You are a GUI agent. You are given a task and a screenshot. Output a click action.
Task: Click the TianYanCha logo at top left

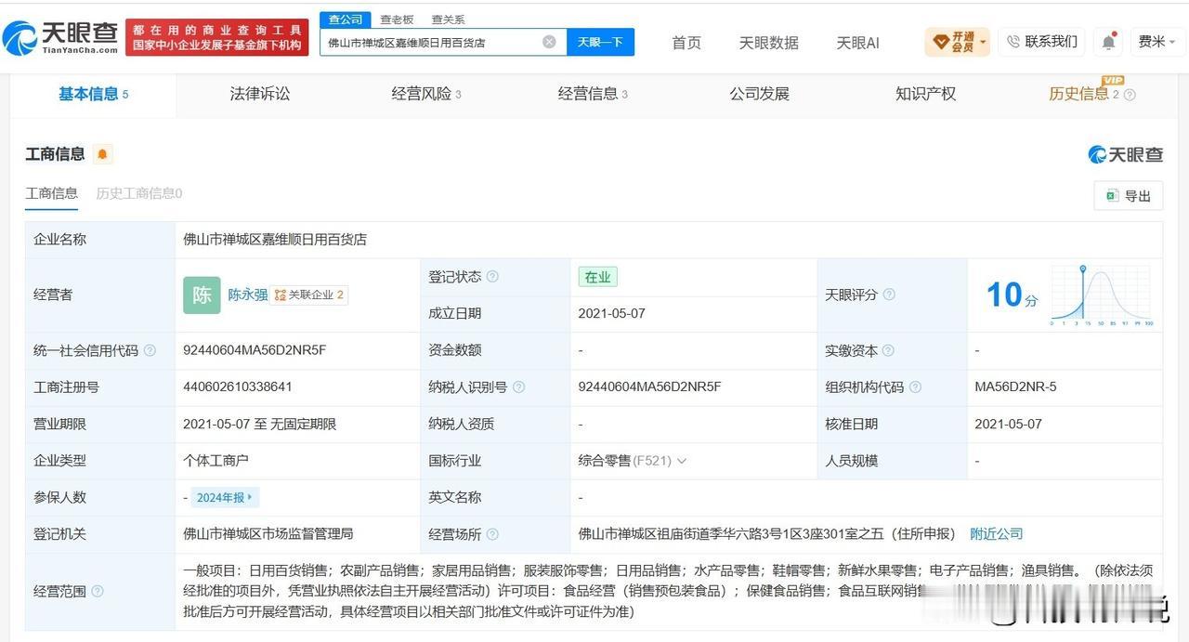coord(61,37)
